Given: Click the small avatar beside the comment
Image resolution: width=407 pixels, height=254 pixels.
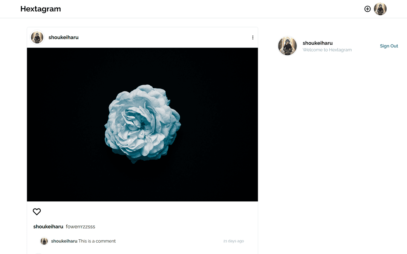Looking at the screenshot, I should click(44, 241).
